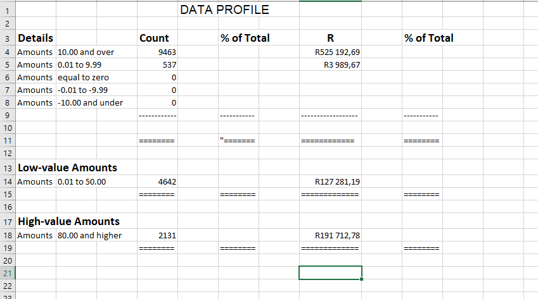Select amount R191 712,78
Image resolution: width=538 pixels, height=299 pixels.
(x=330, y=235)
